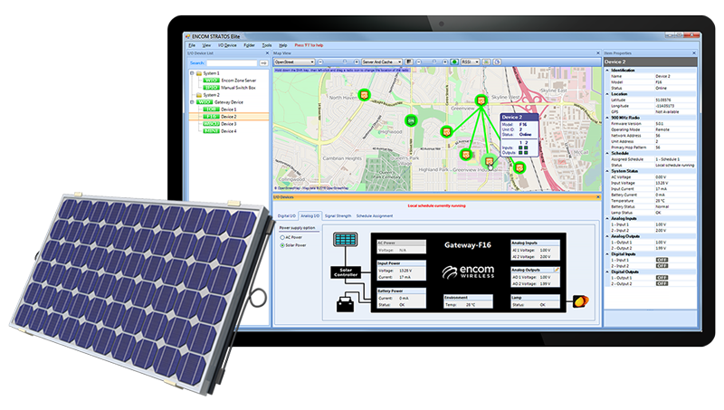724x410 pixels.
Task: Click the MINI badge of Device 4
Action: [211, 131]
